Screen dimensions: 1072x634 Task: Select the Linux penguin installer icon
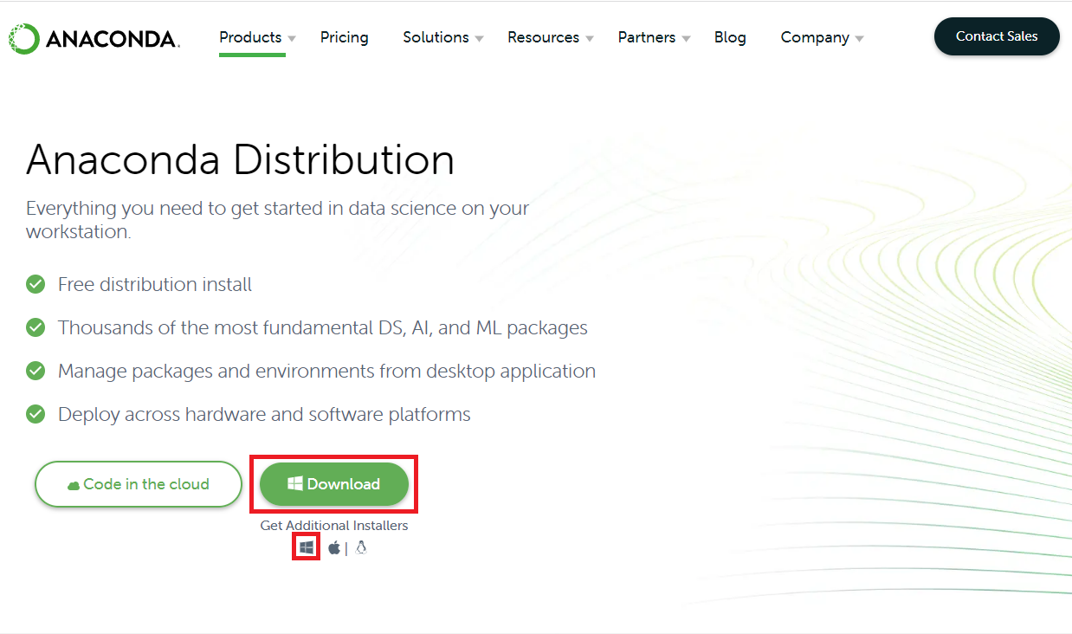[361, 547]
